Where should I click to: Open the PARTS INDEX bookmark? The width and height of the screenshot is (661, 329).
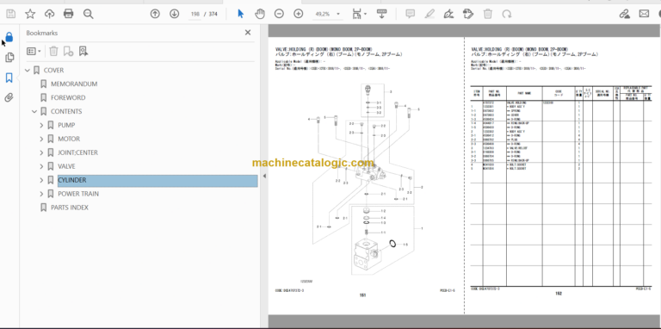70,208
